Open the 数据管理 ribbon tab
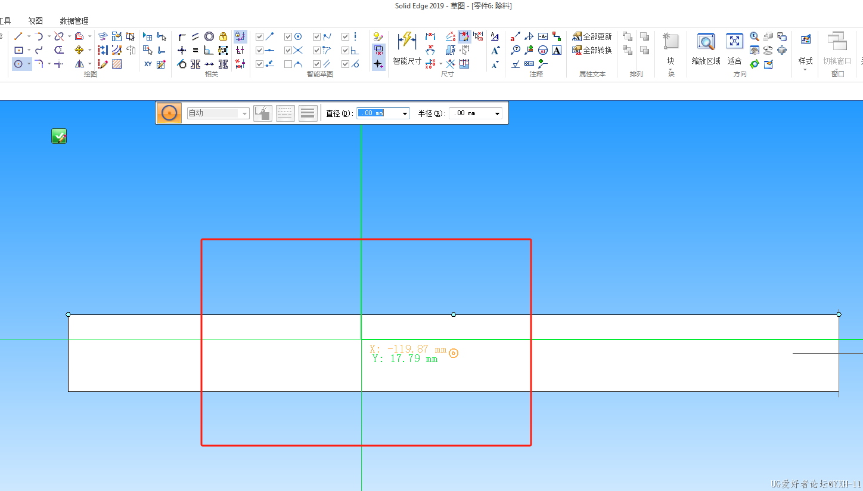The height and width of the screenshot is (491, 863). (74, 21)
